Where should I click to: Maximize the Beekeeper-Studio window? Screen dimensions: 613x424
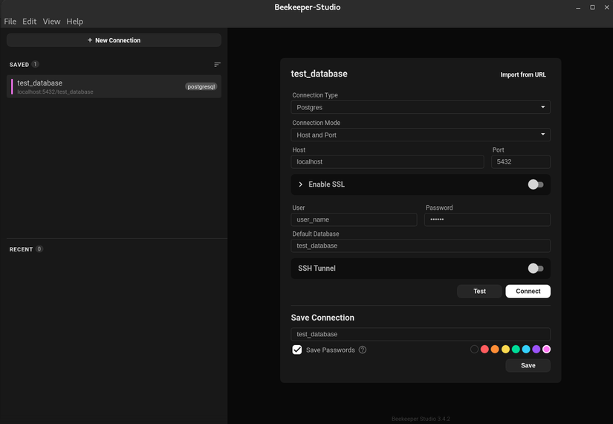[593, 7]
